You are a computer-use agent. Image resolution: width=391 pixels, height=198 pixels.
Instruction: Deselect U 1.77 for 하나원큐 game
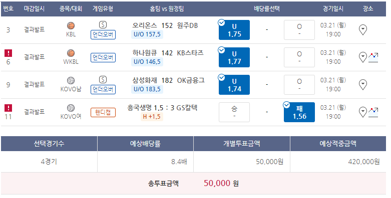point(234,57)
